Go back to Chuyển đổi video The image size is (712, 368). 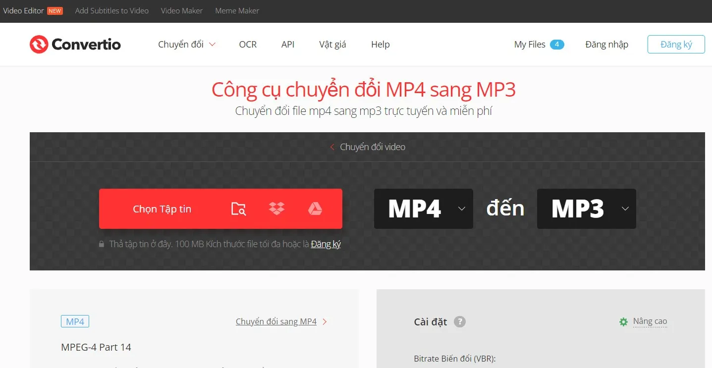[x=368, y=147]
